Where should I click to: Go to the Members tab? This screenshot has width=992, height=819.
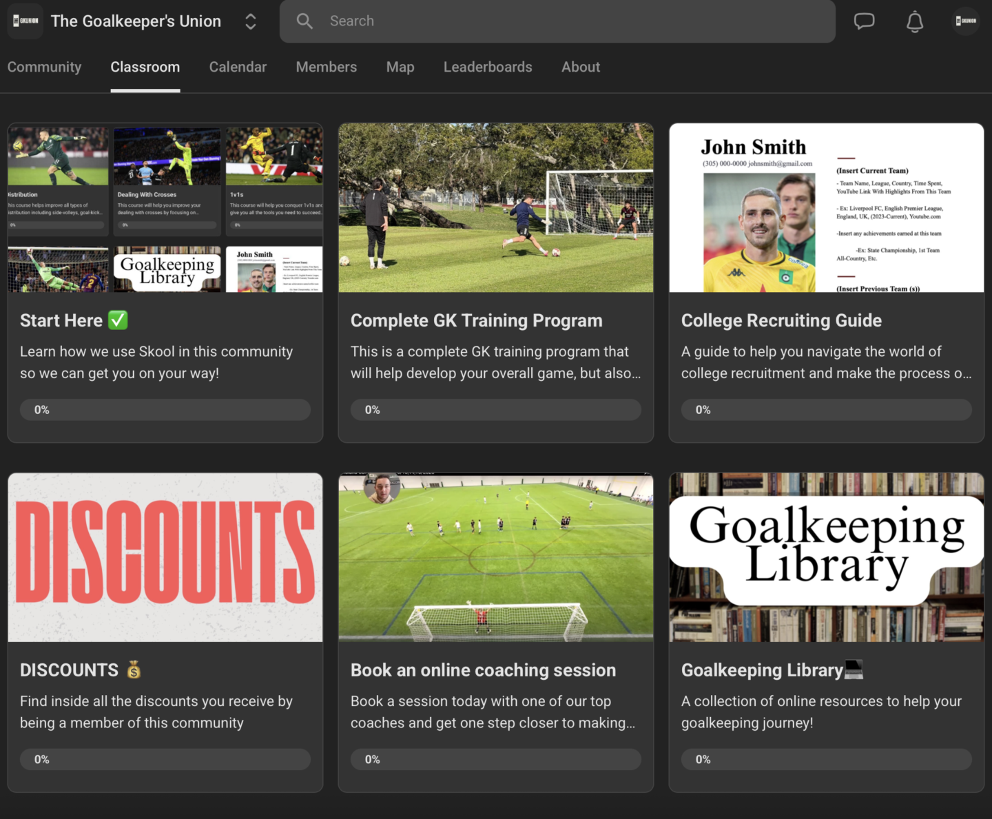[x=326, y=67]
